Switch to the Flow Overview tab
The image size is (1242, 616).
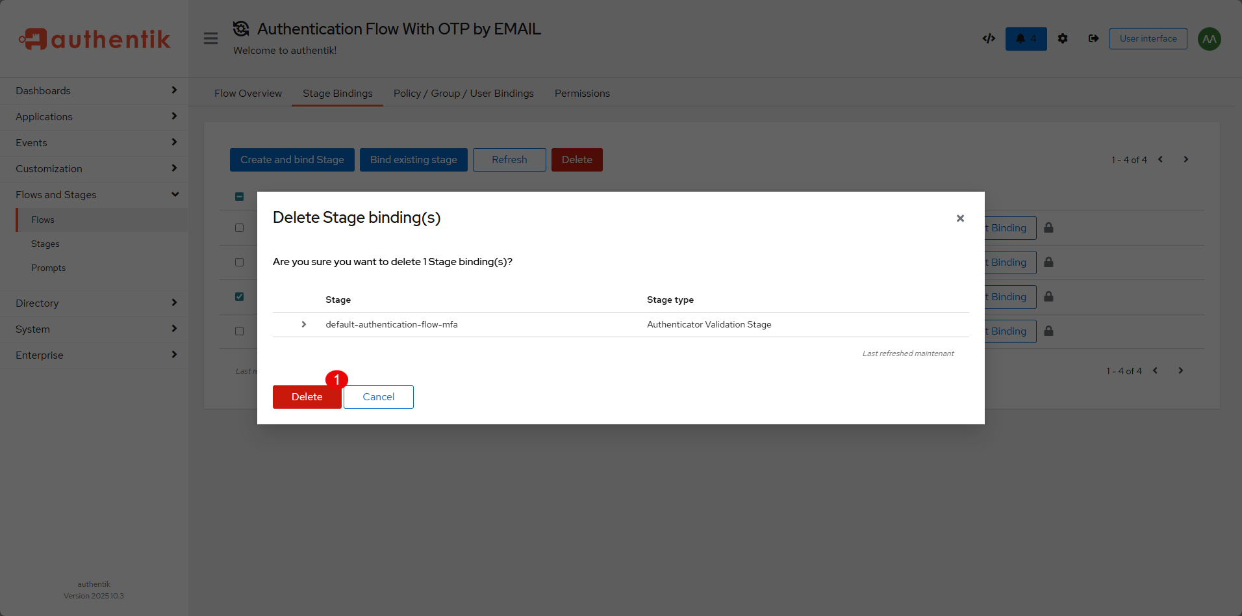click(x=248, y=94)
